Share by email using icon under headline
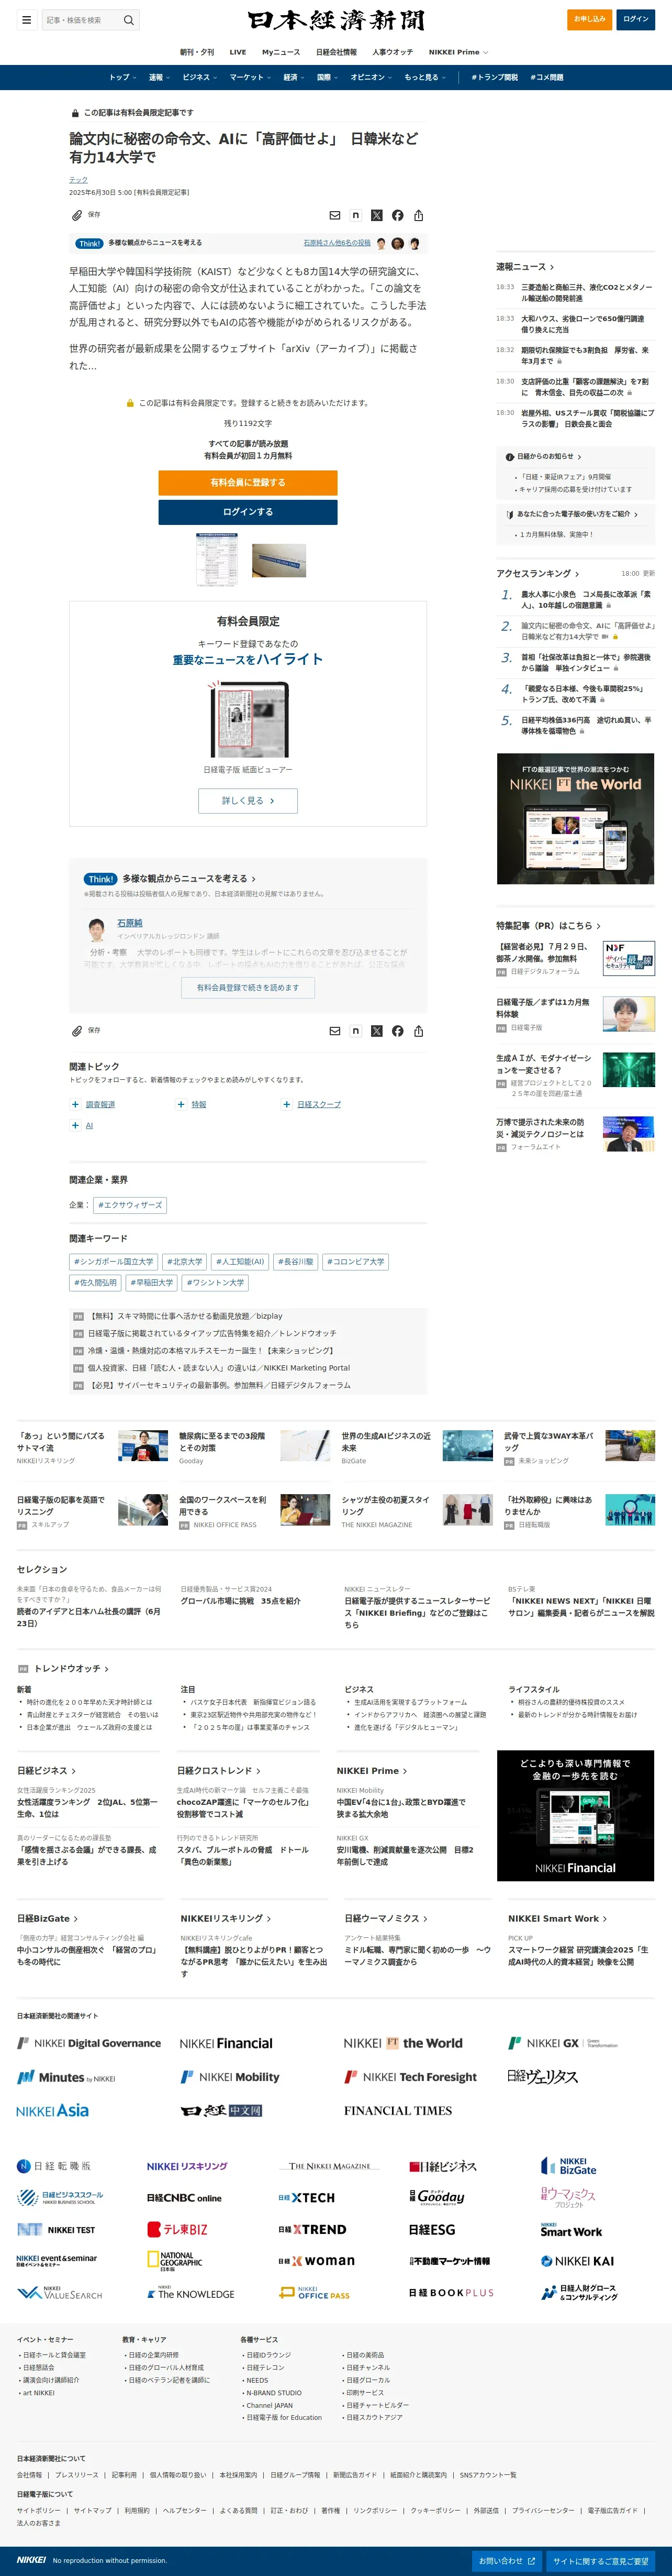 click(x=334, y=215)
